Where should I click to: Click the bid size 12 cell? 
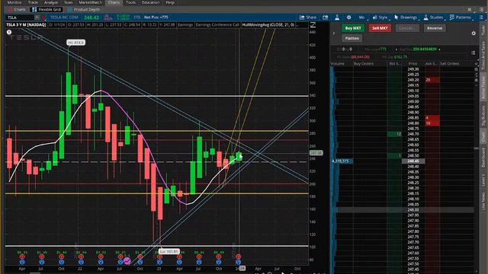point(395,134)
